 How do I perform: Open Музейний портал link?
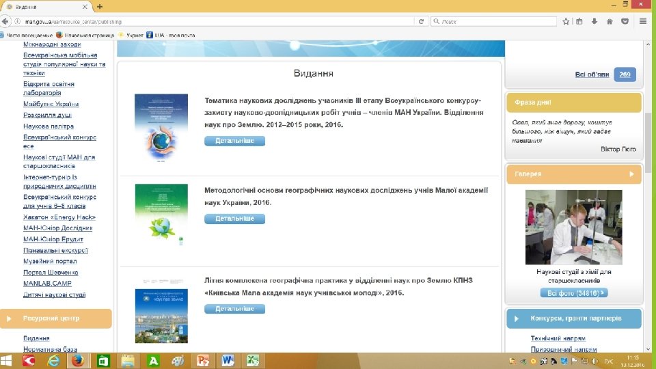[50, 261]
